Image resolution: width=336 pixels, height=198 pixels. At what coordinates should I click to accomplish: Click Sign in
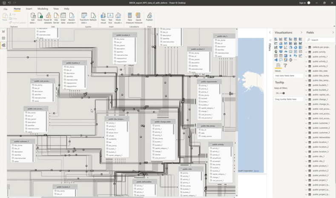point(302,3)
